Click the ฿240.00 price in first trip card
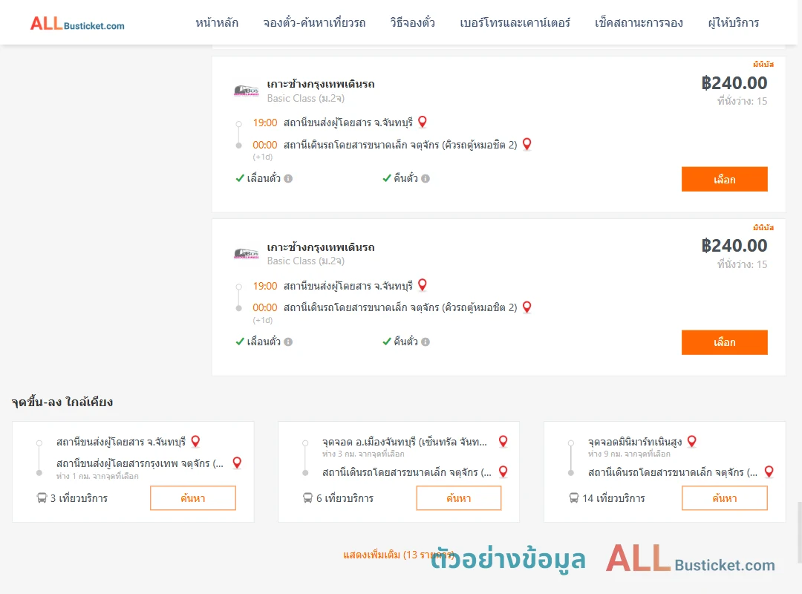This screenshot has width=802, height=594. click(x=734, y=83)
